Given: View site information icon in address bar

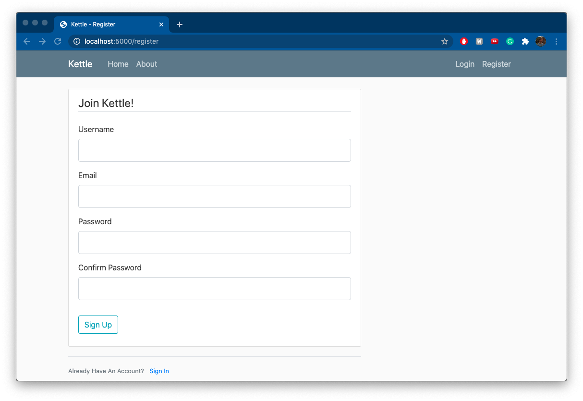Looking at the screenshot, I should [76, 41].
